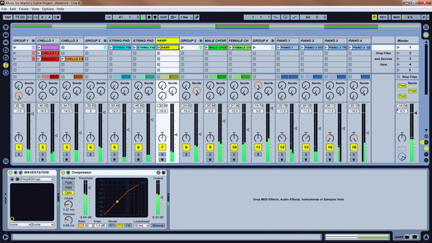Toggle the KEY map mode button
This screenshot has width=432, height=243.
383,17
